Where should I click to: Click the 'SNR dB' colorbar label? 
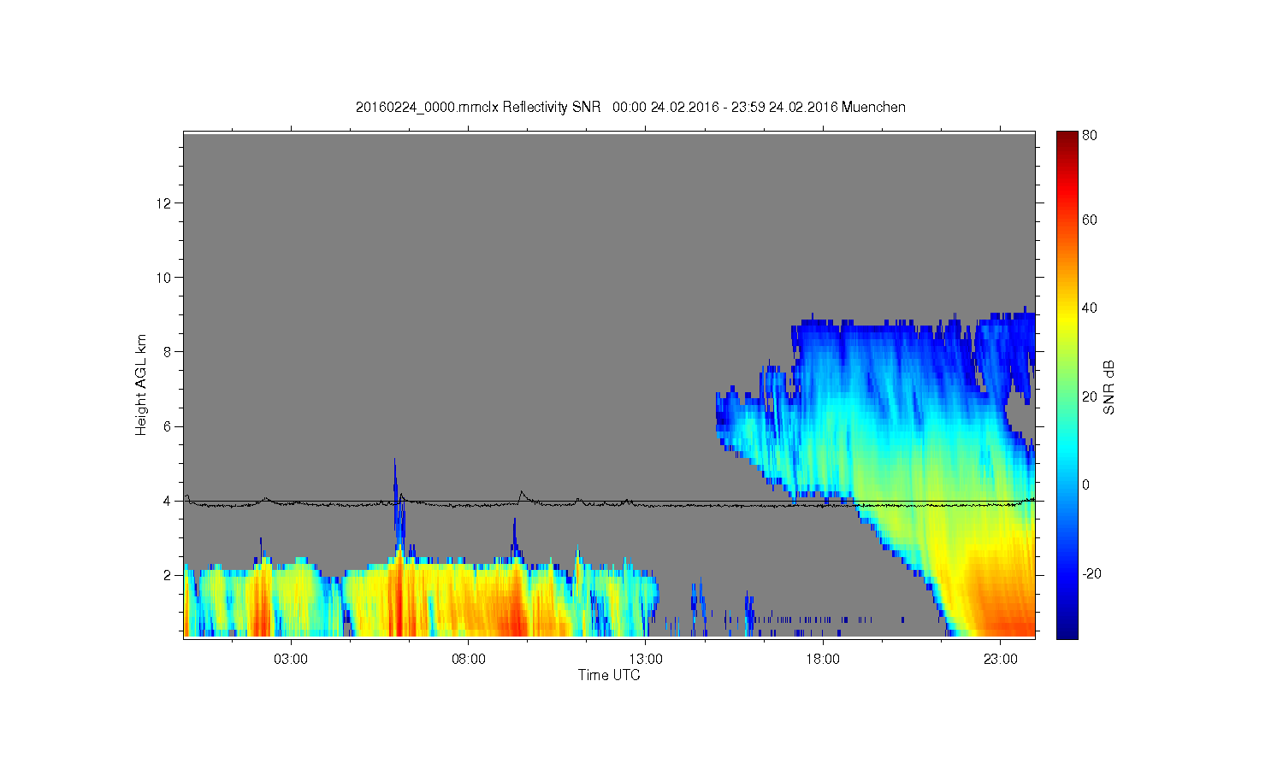[x=1109, y=387]
